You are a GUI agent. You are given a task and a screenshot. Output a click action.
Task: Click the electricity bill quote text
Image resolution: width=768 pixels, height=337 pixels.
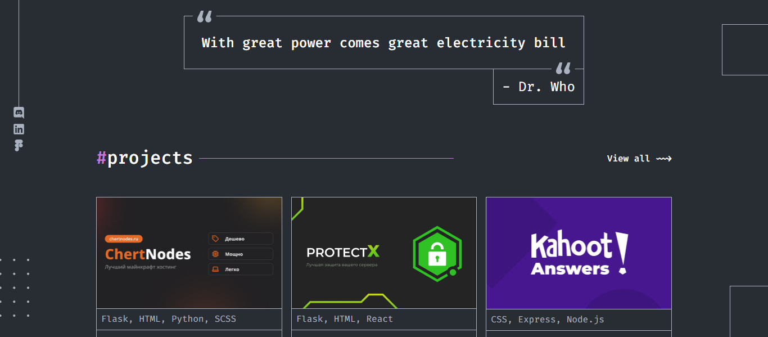pos(383,43)
